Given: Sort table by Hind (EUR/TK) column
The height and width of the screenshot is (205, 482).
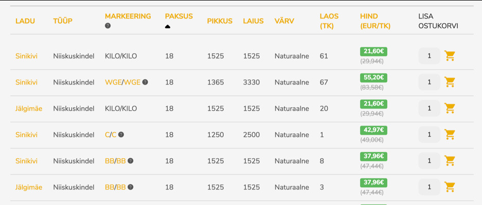Looking at the screenshot, I should click(369, 21).
